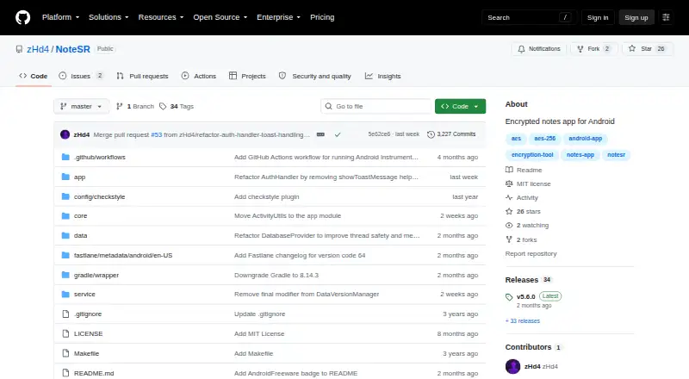Open the config/checkstyle folder
This screenshot has width=689, height=379.
pos(99,197)
